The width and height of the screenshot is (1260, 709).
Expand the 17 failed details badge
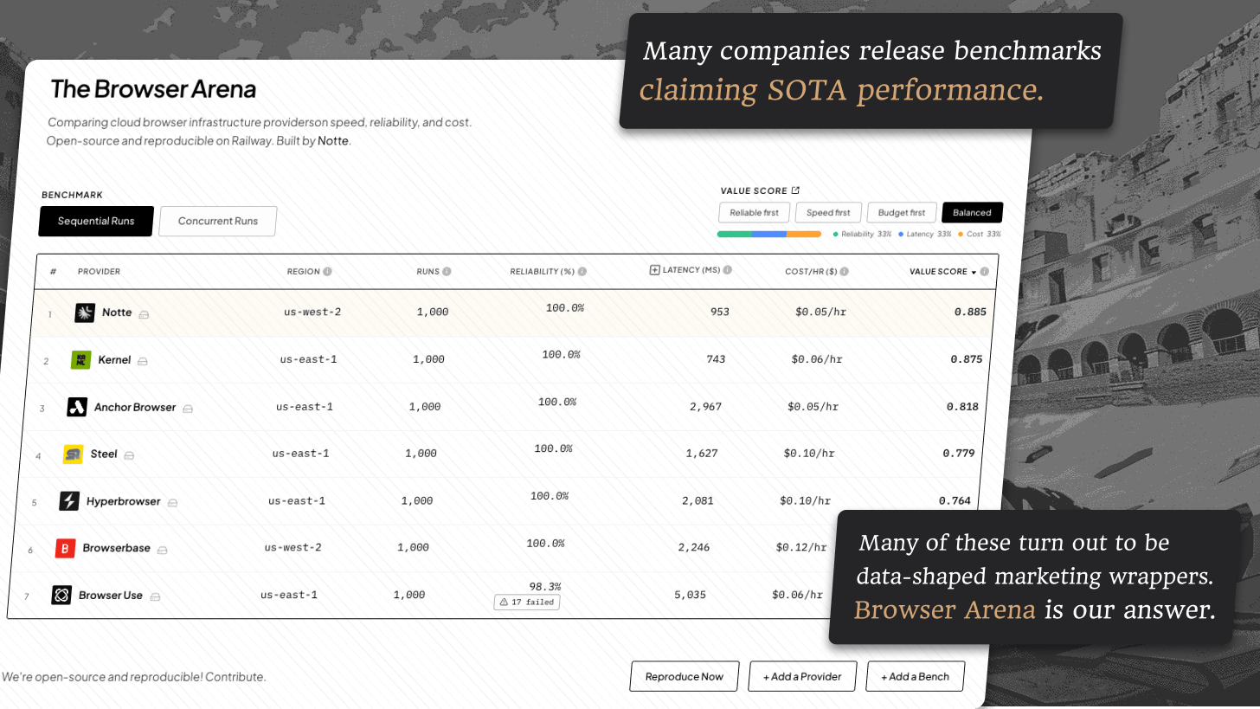click(527, 602)
